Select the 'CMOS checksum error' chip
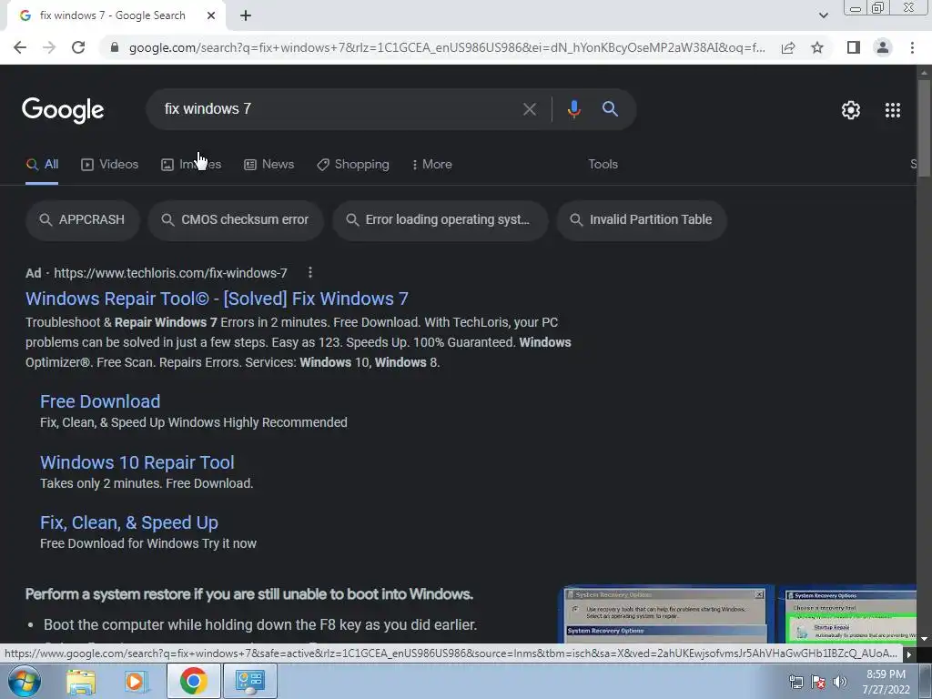 tap(236, 220)
